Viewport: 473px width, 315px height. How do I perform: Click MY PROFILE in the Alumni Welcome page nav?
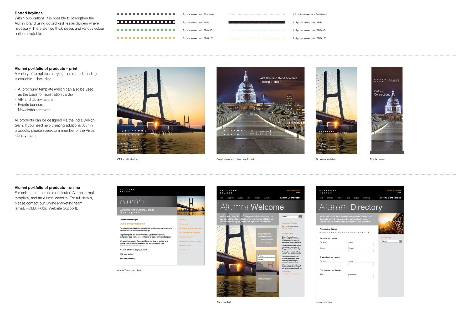click(267, 198)
